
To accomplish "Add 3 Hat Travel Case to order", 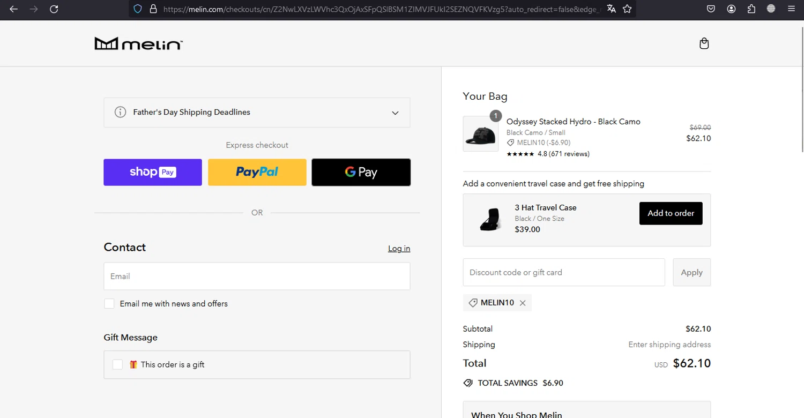I will click(x=671, y=213).
